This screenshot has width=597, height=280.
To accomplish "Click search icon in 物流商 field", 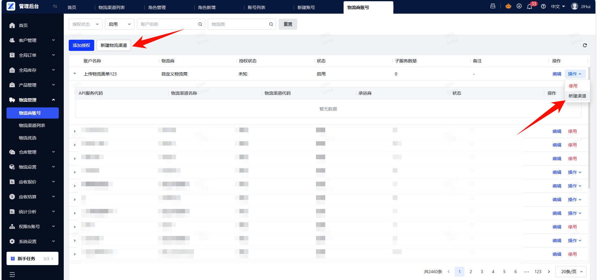I will tap(271, 24).
